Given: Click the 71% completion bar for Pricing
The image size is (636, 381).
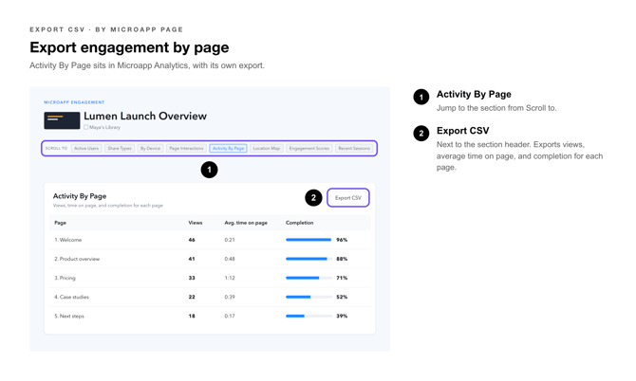Looking at the screenshot, I should [309, 278].
